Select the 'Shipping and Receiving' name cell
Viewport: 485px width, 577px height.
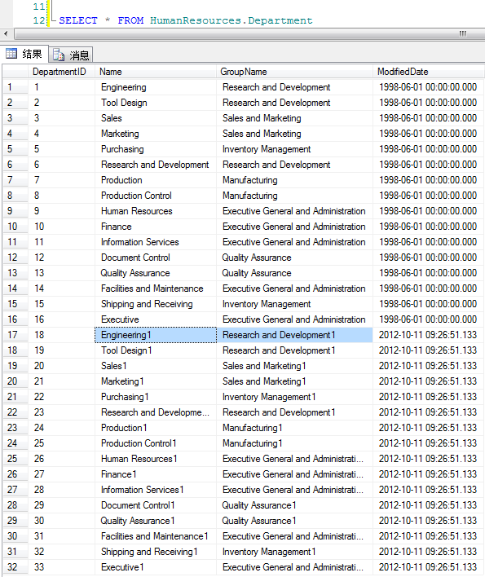point(156,304)
